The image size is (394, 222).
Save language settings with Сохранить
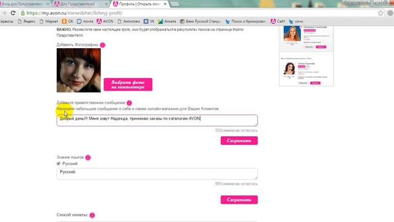[x=239, y=200]
